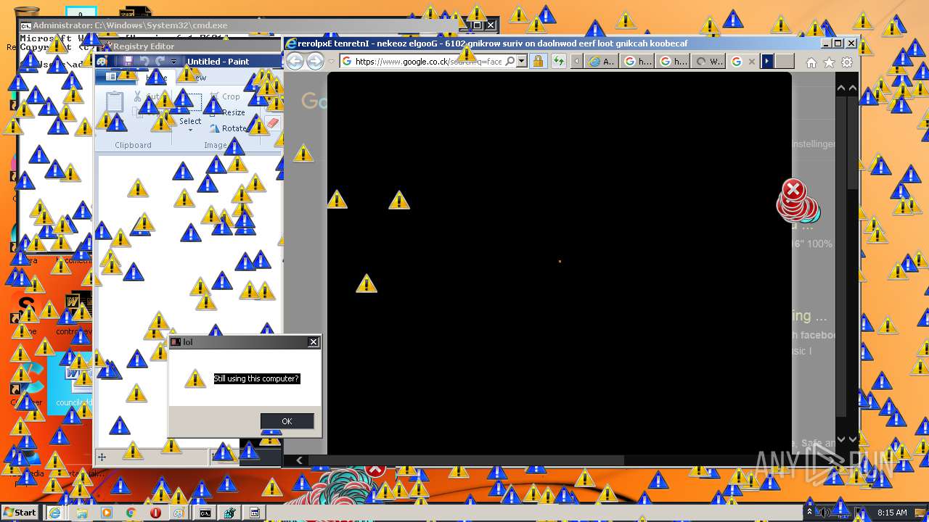Viewport: 929px width, 522px height.
Task: Click the 'Still using this computer?' message
Action: (256, 378)
